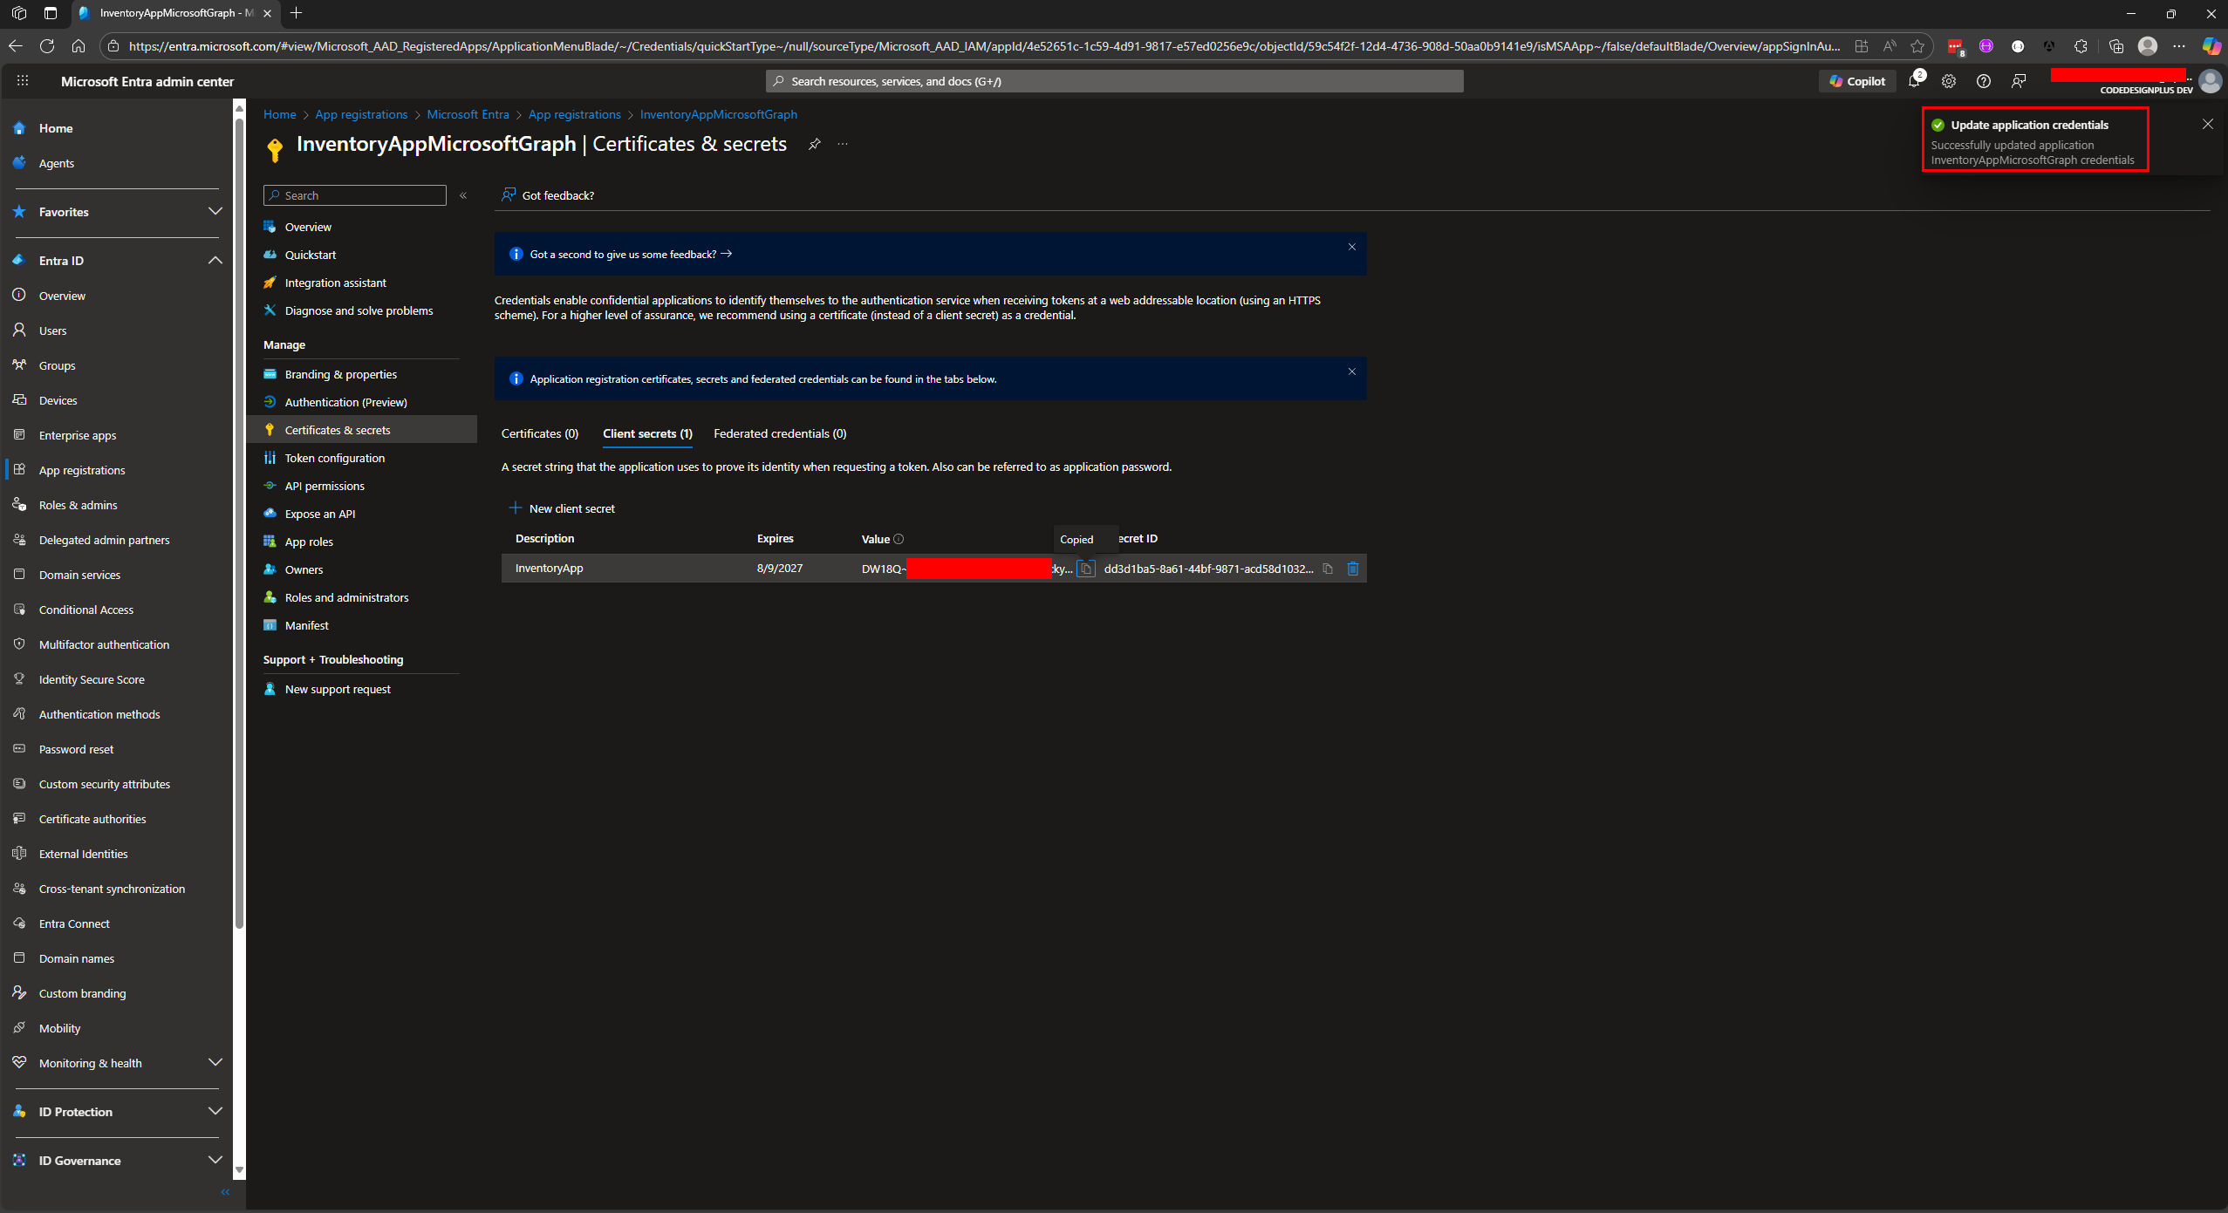Click the sidebar vertical scrollbar
Image resolution: width=2228 pixels, height=1213 pixels.
coord(239,523)
